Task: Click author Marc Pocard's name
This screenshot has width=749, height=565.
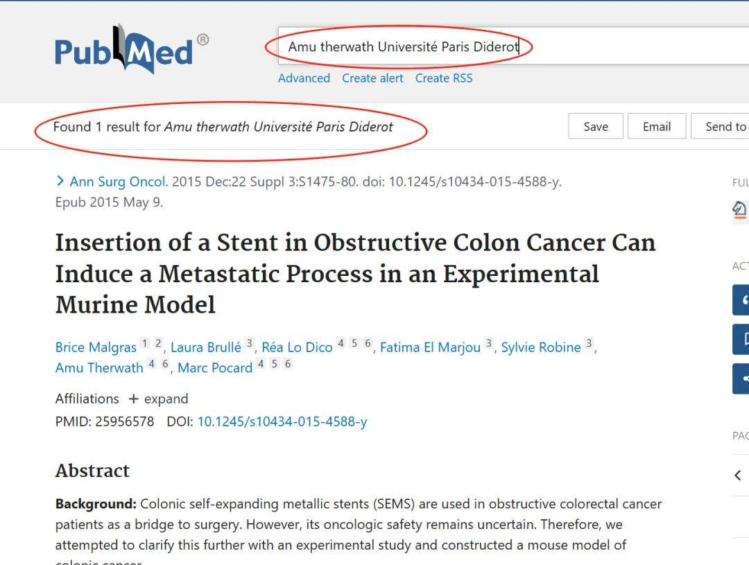Action: tap(215, 367)
